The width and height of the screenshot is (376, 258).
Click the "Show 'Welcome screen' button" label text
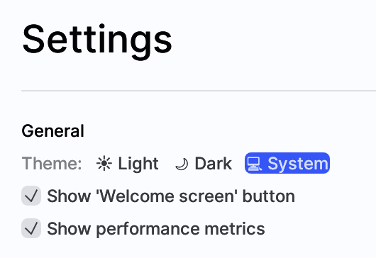(171, 196)
